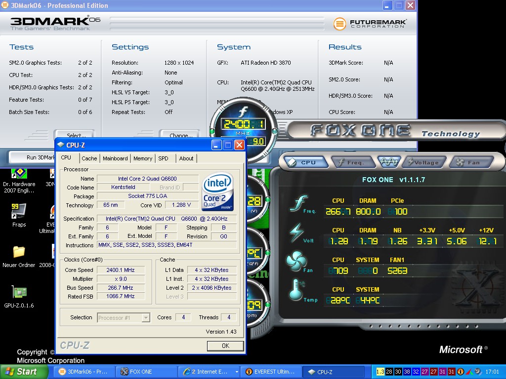Open the GPU-Z.0.1.6 desktop icon
This screenshot has height=379, width=506.
(19, 297)
